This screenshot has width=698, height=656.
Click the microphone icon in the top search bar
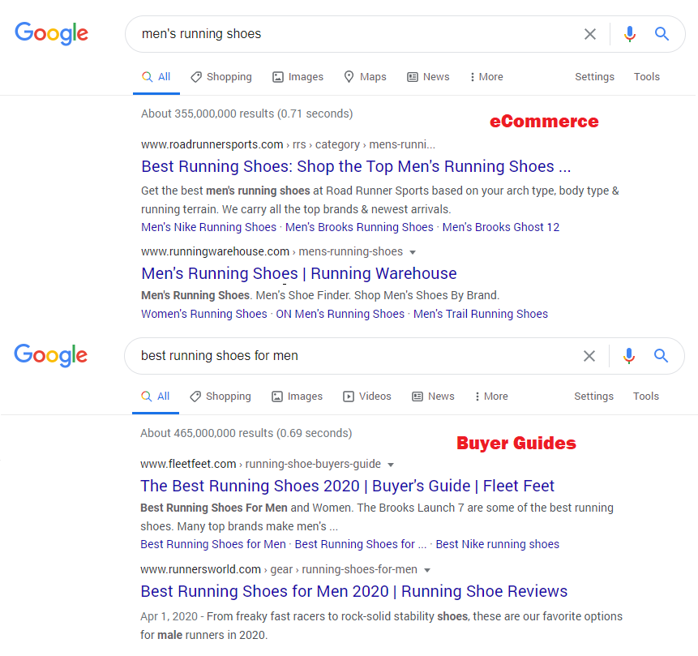[629, 34]
